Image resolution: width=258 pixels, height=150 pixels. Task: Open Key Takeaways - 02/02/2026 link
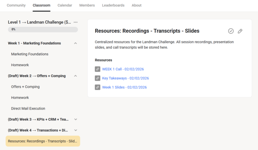(x=125, y=78)
